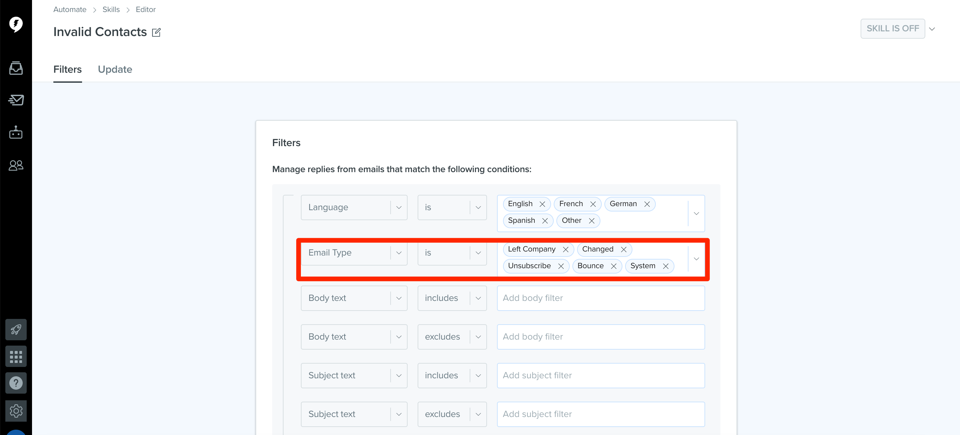Image resolution: width=960 pixels, height=435 pixels.
Task: Click the lightning bolt logo at top
Action: pos(16,24)
